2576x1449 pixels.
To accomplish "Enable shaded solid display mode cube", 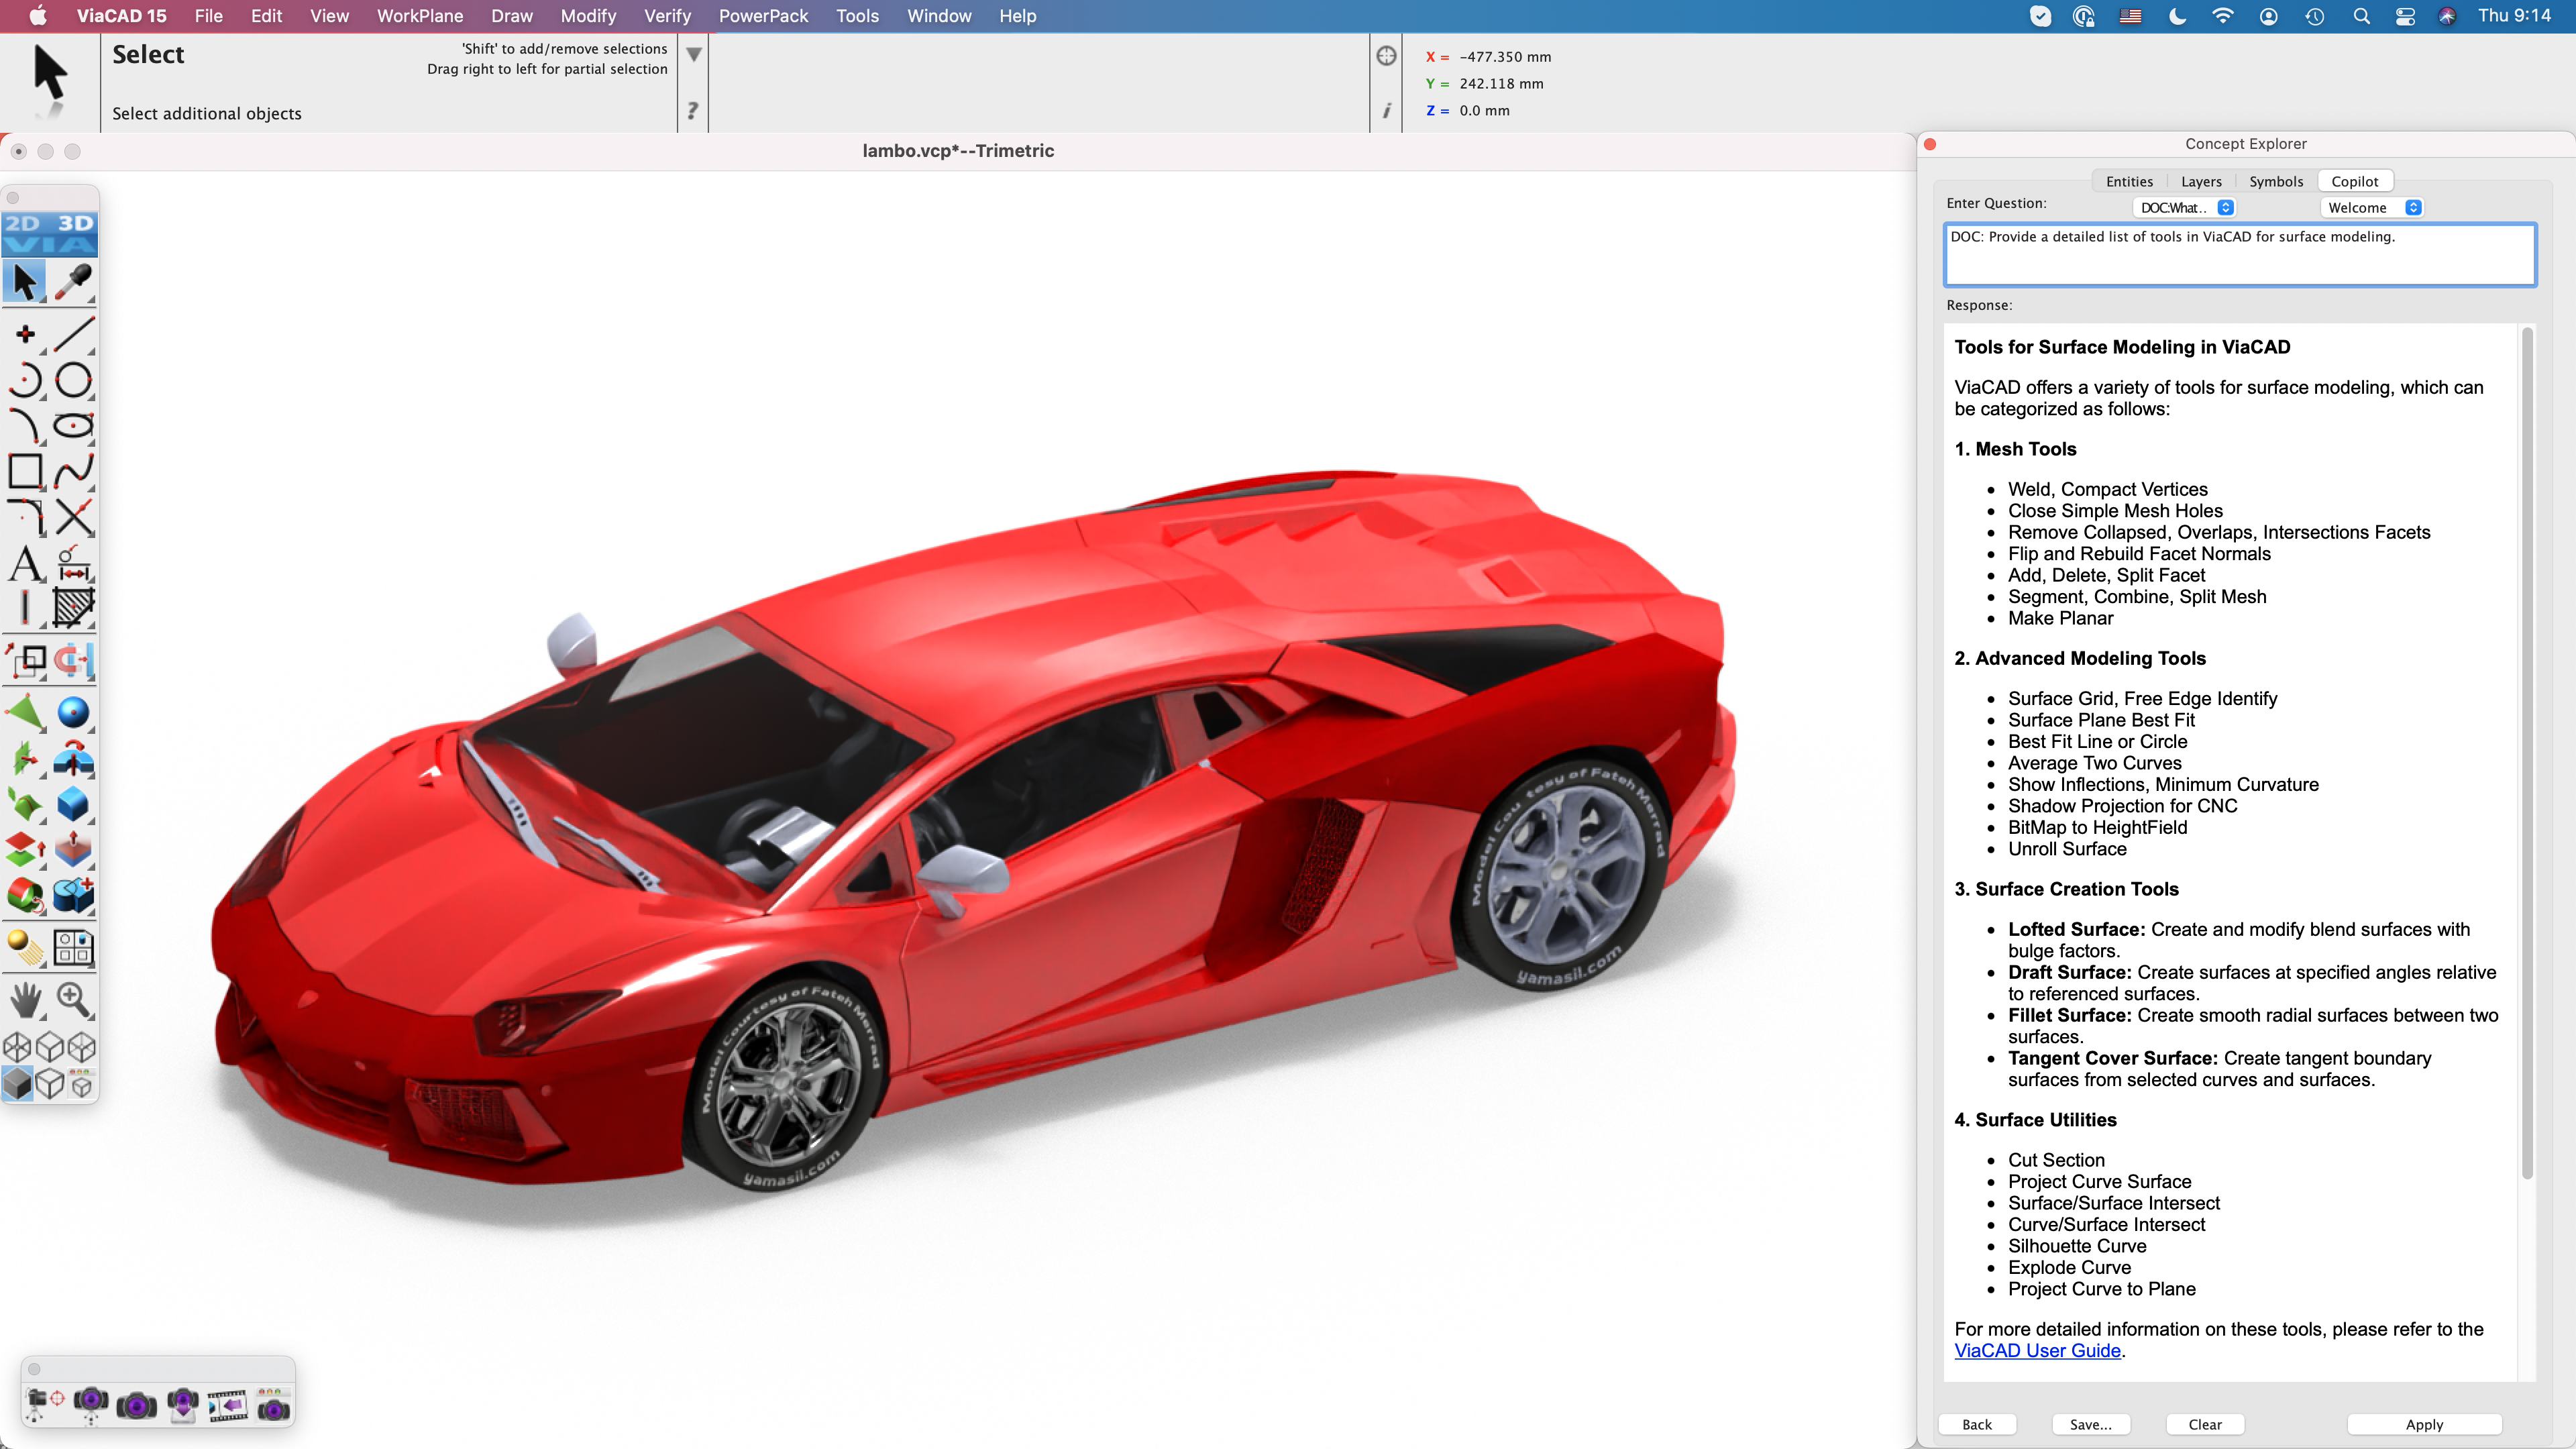I will point(17,1083).
